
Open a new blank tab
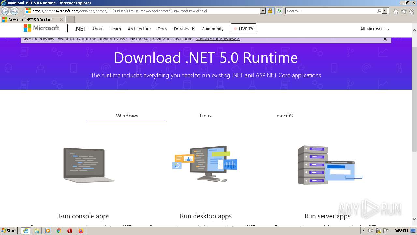pyautogui.click(x=70, y=19)
